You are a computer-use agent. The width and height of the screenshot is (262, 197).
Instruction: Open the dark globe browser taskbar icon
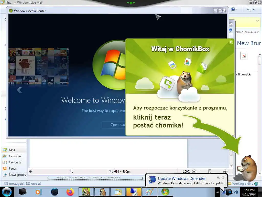(x=55, y=192)
